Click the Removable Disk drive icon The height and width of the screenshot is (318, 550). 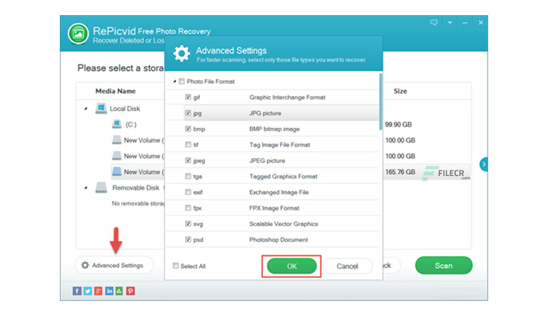point(101,187)
